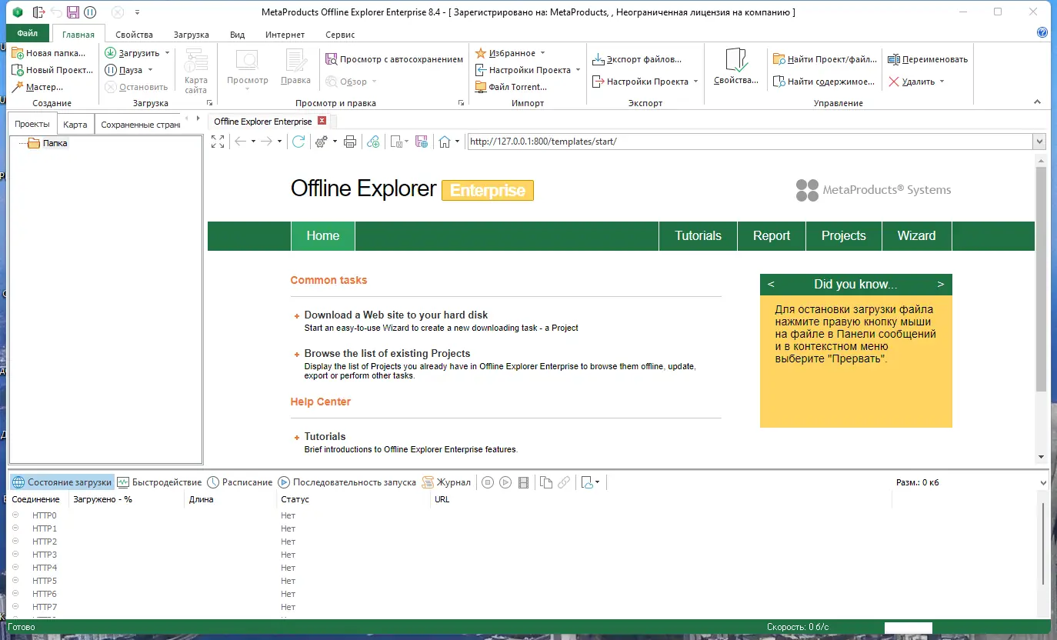The image size is (1057, 640).
Task: Expand export Настройки Проекта dropdown arrow
Action: click(695, 82)
